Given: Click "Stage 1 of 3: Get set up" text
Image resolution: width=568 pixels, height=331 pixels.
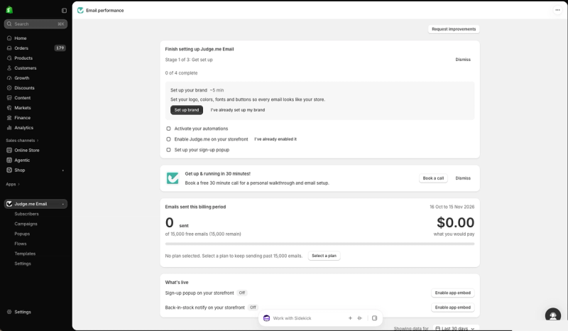Looking at the screenshot, I should click(x=189, y=60).
